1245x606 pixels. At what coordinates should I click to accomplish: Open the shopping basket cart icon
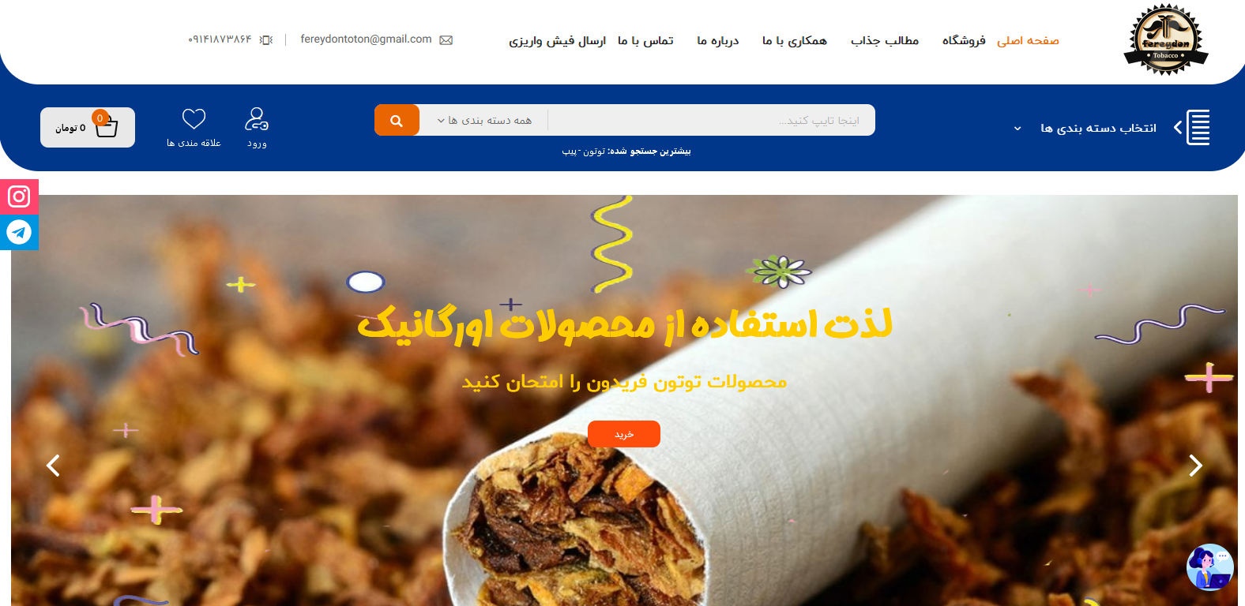[x=107, y=125]
